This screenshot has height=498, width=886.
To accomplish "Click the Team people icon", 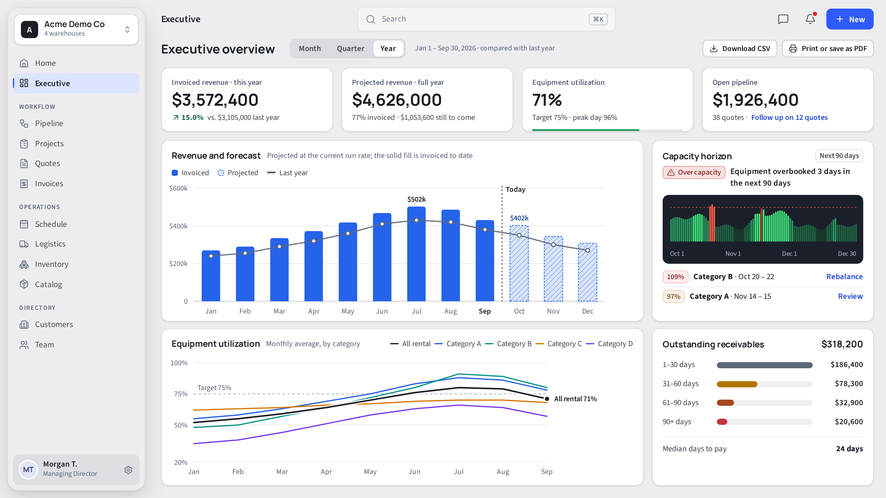I will pos(24,345).
